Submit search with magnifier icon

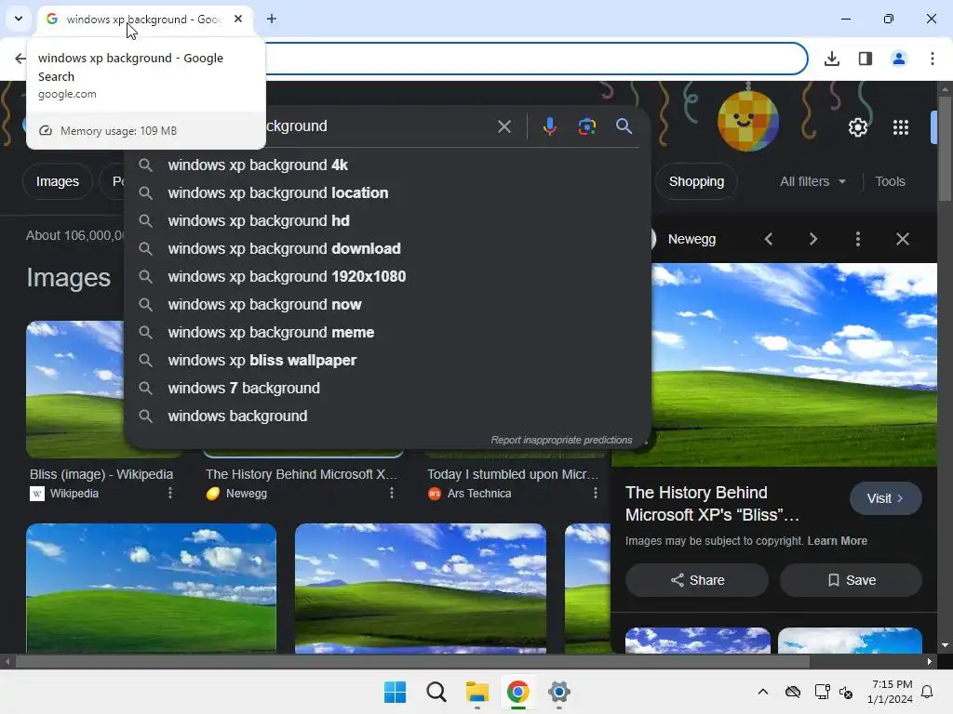(624, 126)
